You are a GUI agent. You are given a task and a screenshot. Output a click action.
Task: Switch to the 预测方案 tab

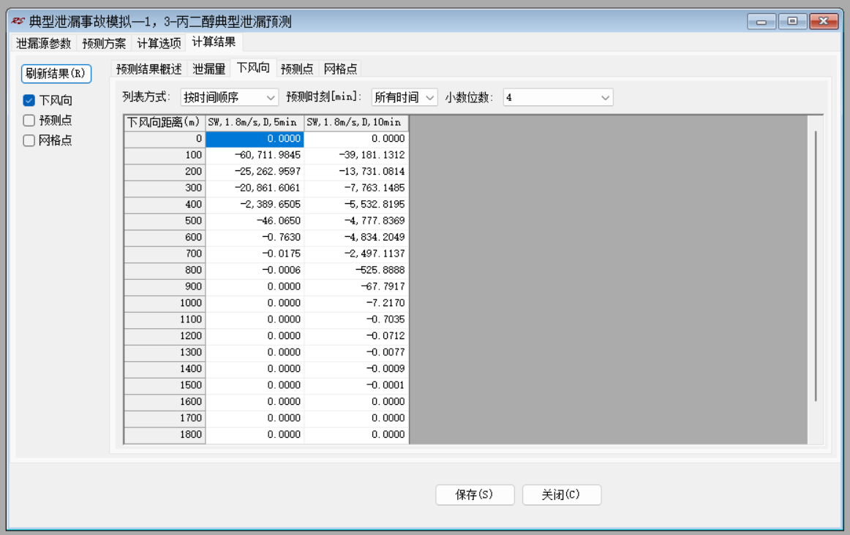point(104,43)
